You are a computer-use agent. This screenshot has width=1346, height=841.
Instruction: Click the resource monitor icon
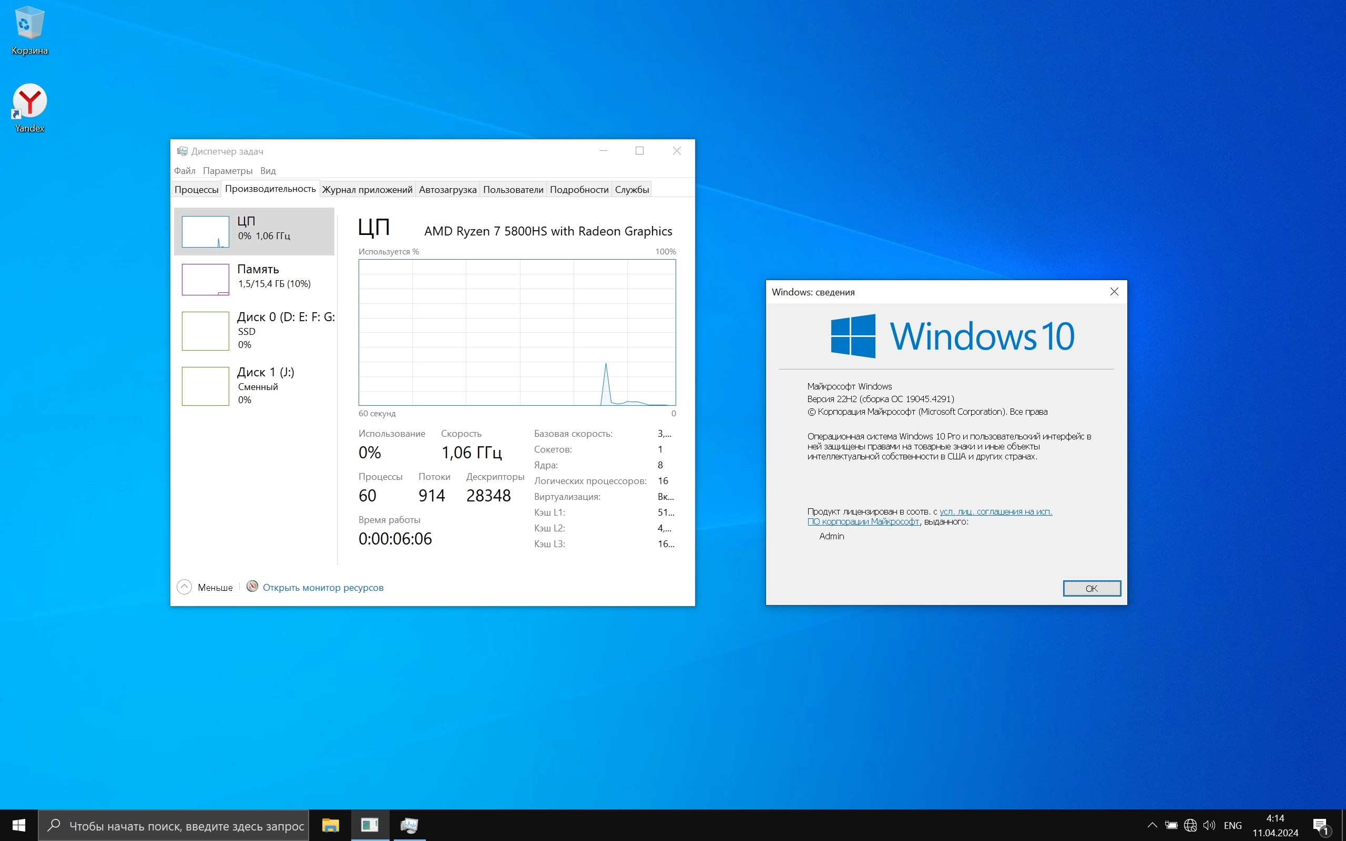pyautogui.click(x=252, y=587)
